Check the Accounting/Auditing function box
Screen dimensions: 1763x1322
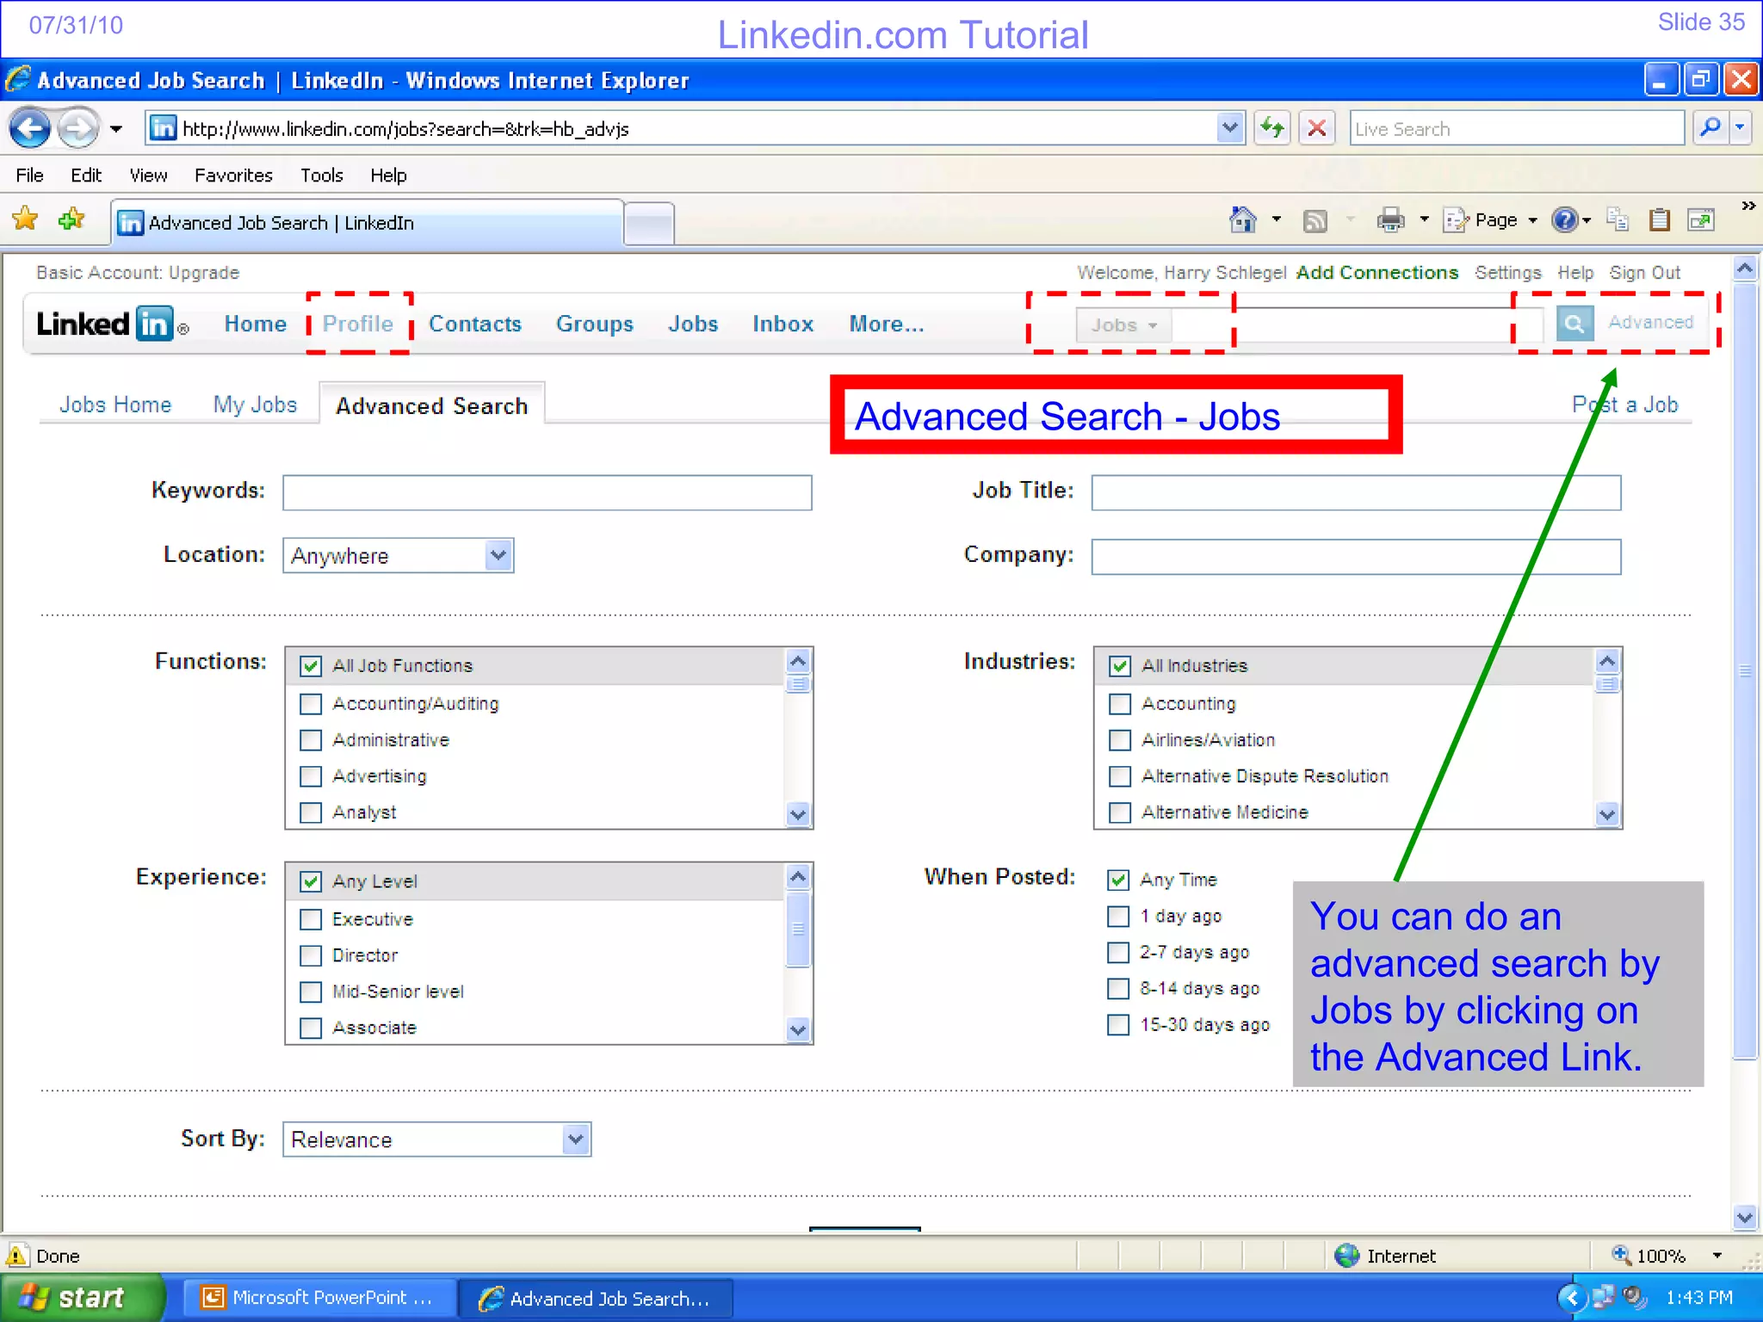pos(311,704)
